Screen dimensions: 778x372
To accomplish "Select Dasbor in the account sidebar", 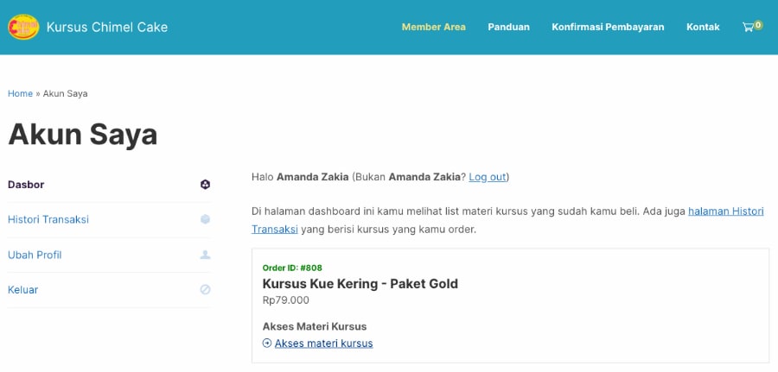I will 26,185.
